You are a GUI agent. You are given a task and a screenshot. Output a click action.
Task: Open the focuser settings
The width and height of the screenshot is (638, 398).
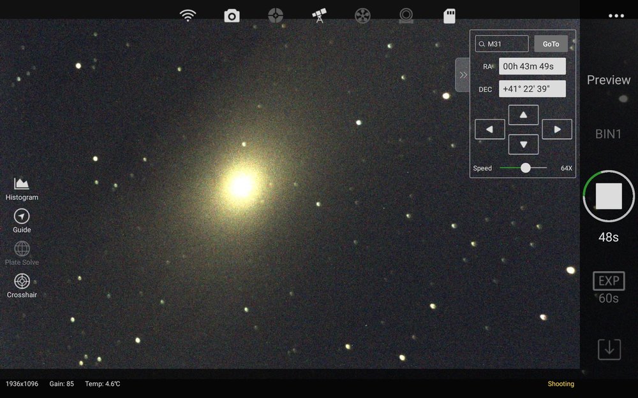click(x=406, y=15)
